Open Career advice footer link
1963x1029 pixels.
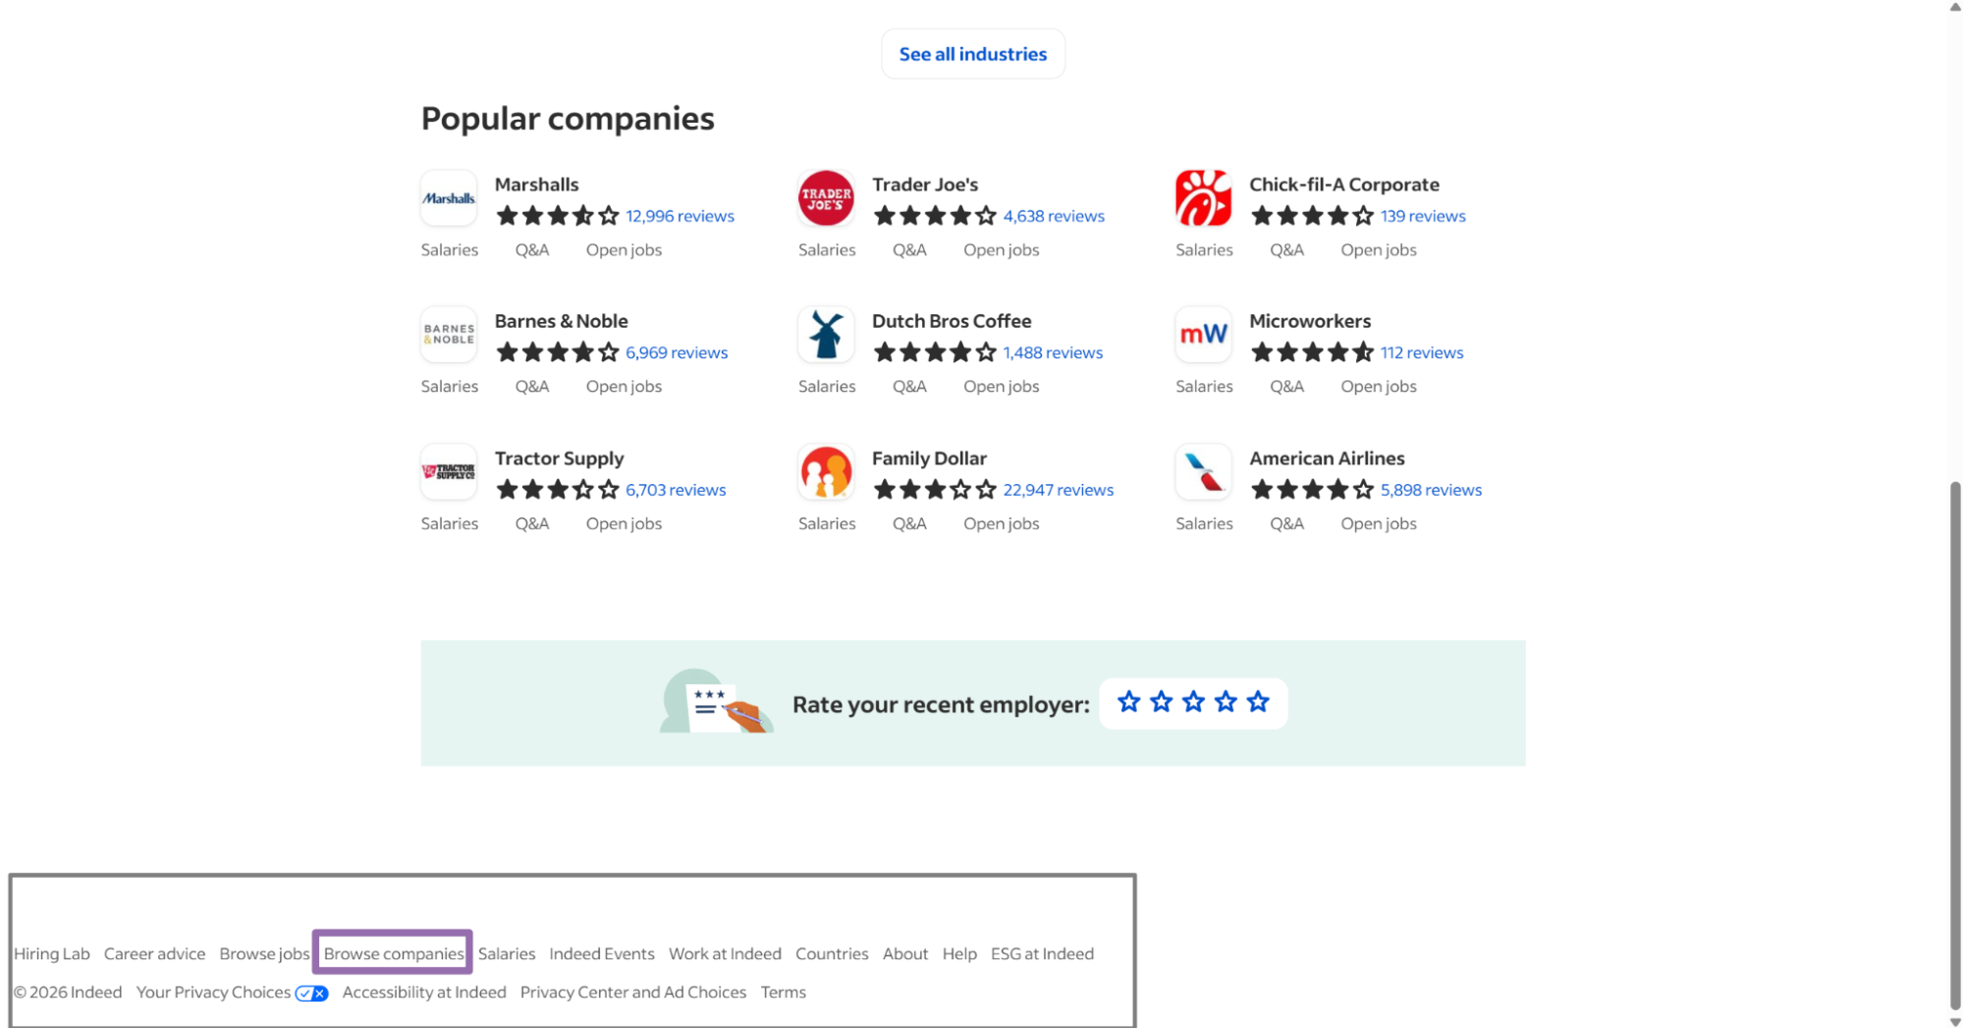(154, 954)
